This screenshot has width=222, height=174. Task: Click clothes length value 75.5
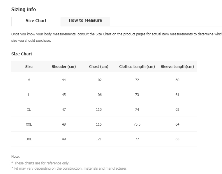(137, 124)
